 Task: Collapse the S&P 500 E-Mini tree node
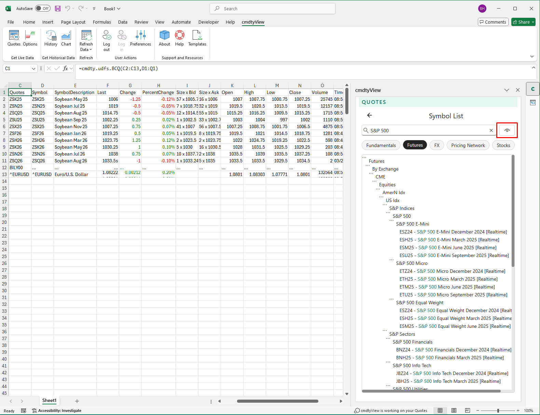pyautogui.click(x=391, y=220)
